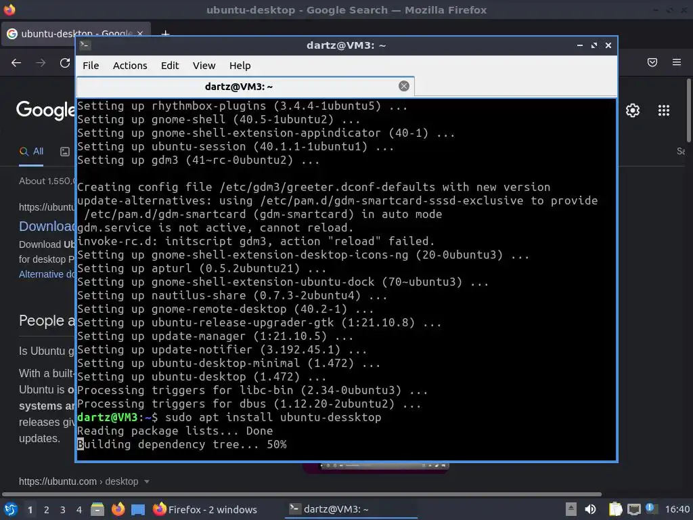Click the terminal icon in the title bar
The image size is (693, 520).
coord(85,45)
